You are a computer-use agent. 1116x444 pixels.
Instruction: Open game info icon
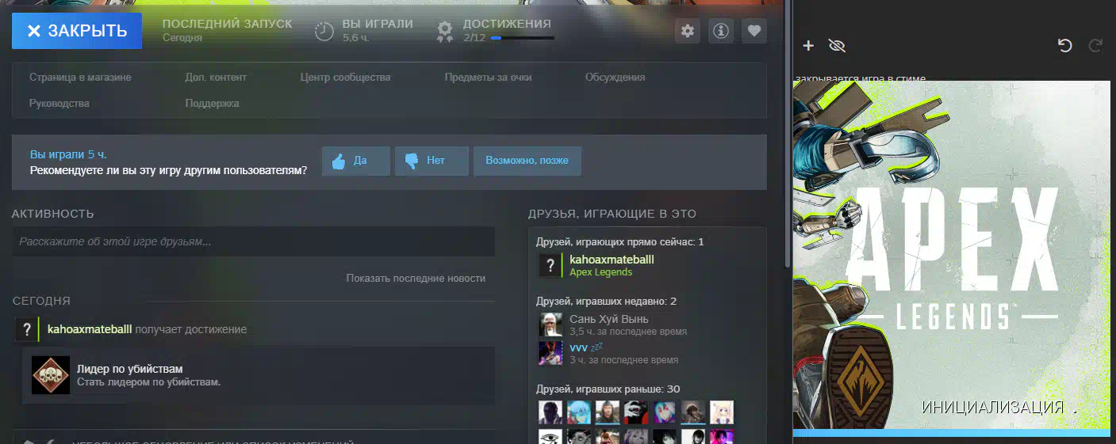[x=721, y=31]
